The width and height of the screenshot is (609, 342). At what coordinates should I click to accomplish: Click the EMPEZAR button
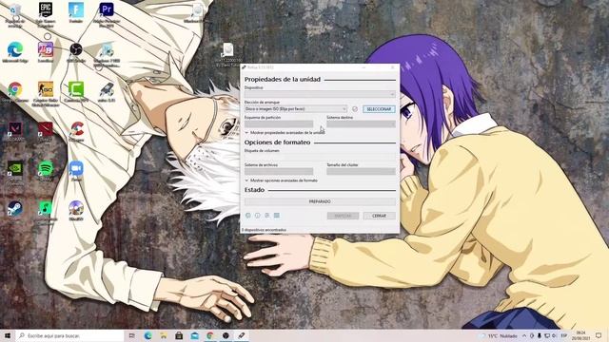point(343,216)
